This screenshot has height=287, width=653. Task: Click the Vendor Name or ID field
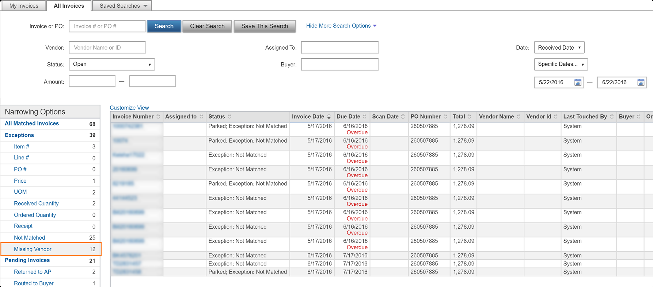coord(107,48)
